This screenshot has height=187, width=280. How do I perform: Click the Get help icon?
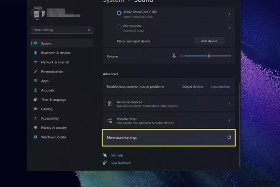click(105, 155)
